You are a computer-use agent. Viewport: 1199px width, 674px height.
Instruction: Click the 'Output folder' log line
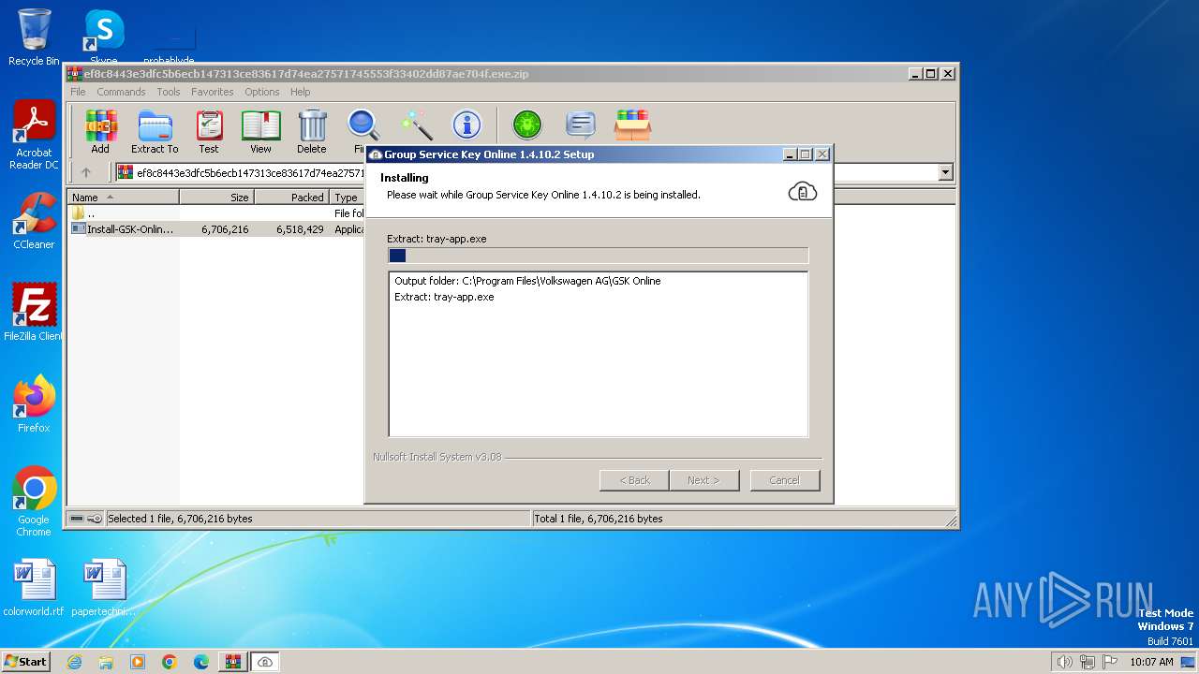[x=527, y=281]
